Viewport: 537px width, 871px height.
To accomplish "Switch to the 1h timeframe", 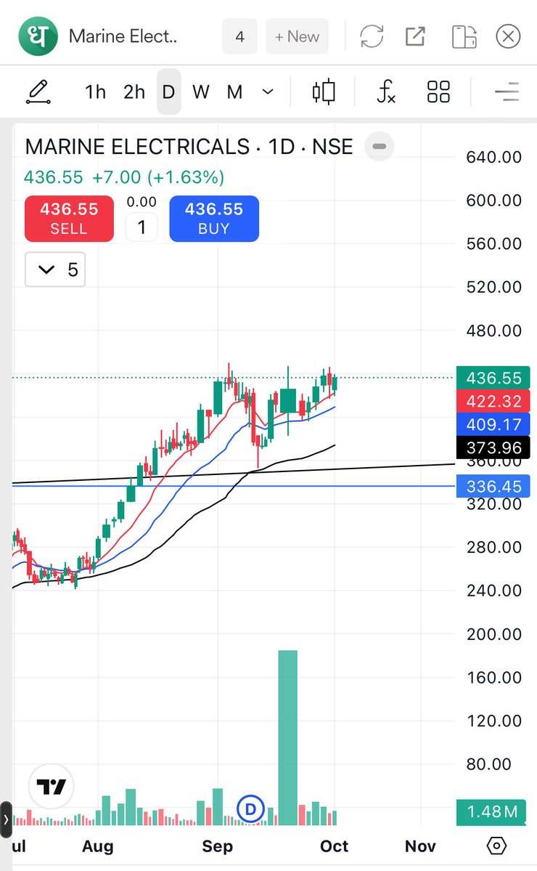I will coord(95,92).
